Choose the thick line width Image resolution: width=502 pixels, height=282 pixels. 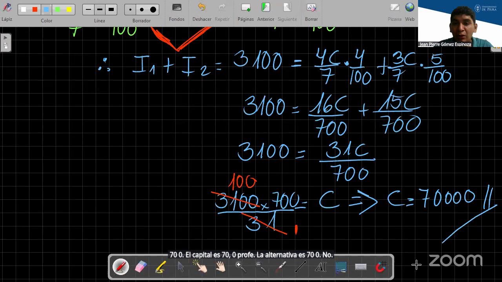click(x=111, y=9)
